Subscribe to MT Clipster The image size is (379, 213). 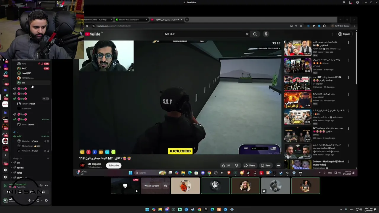[113, 165]
